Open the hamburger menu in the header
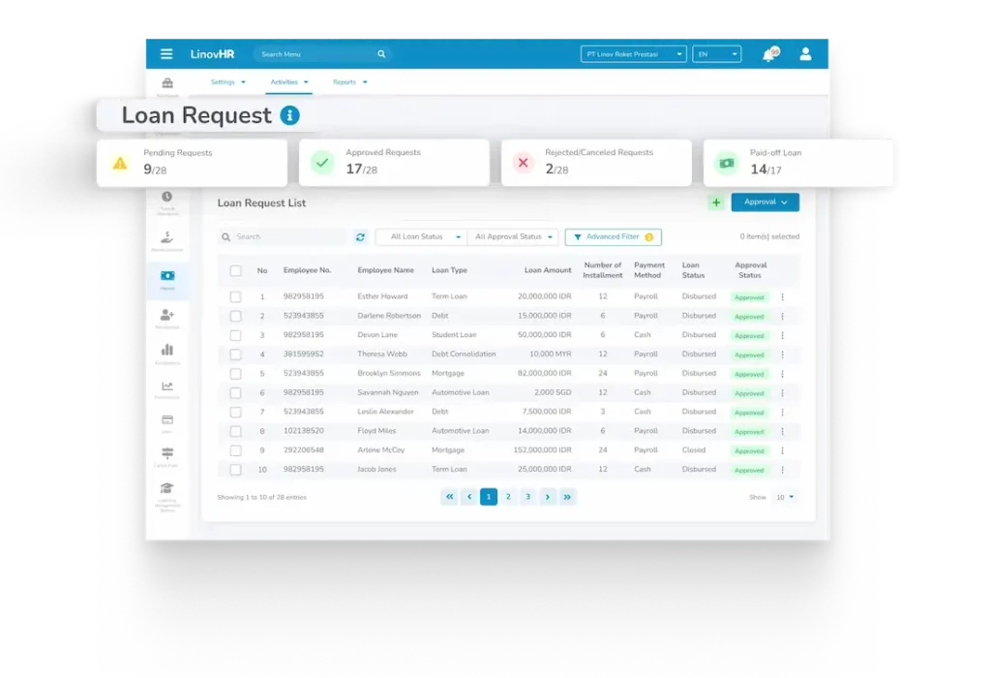 click(166, 54)
